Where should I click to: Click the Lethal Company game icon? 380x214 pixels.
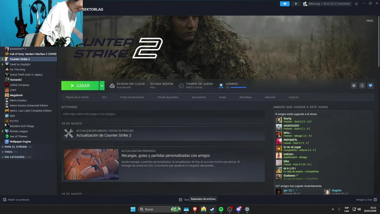pyautogui.click(x=7, y=85)
